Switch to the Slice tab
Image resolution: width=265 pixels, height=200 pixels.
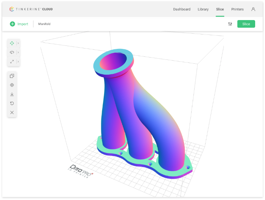click(220, 9)
